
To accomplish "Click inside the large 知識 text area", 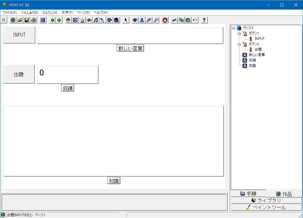I will pyautogui.click(x=114, y=141).
